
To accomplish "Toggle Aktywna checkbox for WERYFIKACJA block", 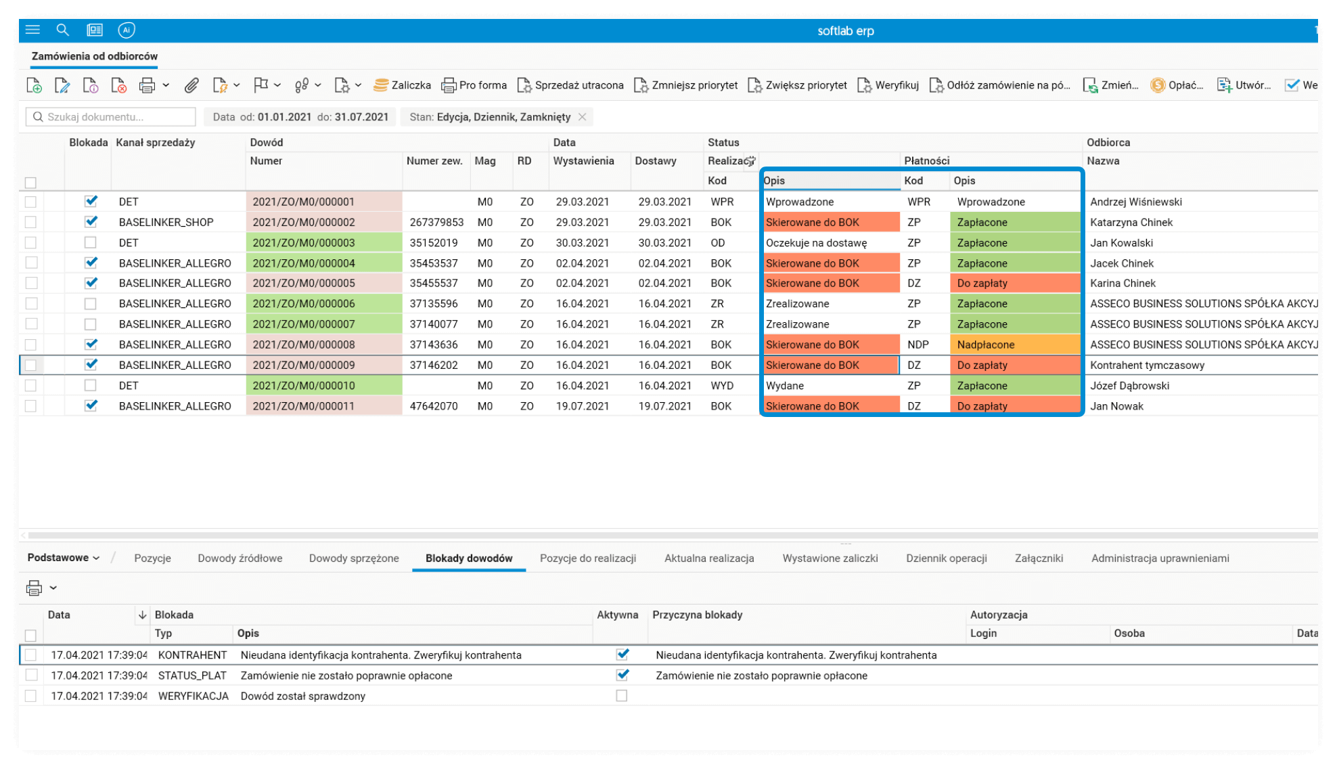I will [x=621, y=695].
